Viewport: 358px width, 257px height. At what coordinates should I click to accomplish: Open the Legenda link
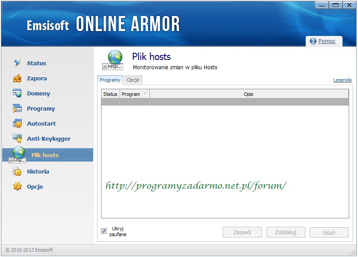tap(342, 80)
